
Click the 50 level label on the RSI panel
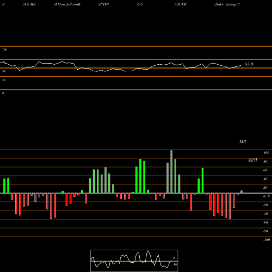4,71
